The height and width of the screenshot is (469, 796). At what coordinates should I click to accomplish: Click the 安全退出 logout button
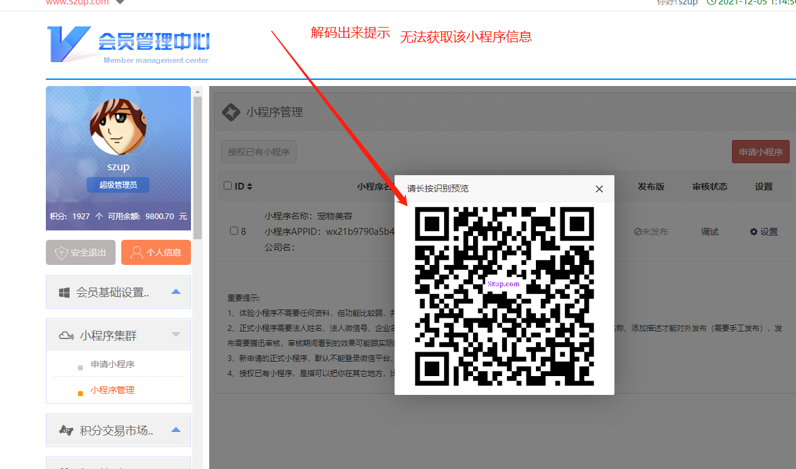[x=80, y=252]
